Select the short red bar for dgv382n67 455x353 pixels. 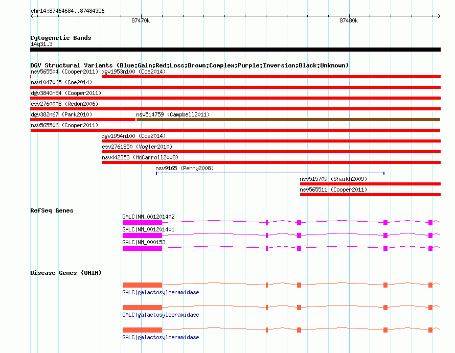coord(83,120)
